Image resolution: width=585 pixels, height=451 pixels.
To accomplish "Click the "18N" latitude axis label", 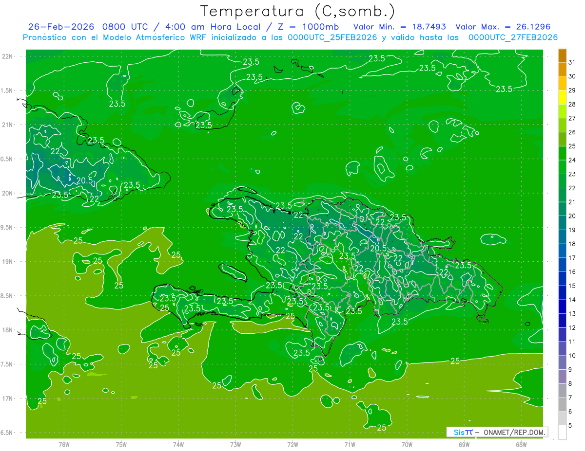I will pyautogui.click(x=8, y=330).
